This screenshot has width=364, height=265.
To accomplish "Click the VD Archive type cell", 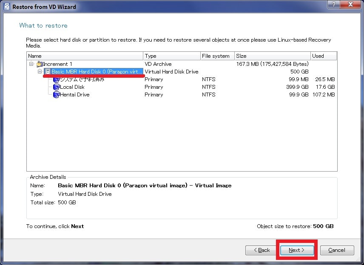I will [x=158, y=64].
